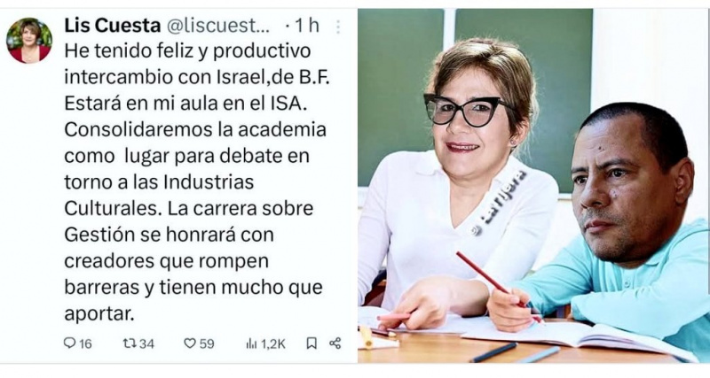This screenshot has height=378, width=710.
Task: Click the retweet arrows icon
Action: pos(130,343)
